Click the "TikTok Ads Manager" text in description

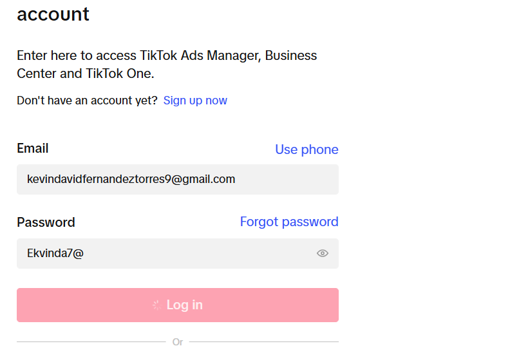tap(200, 55)
